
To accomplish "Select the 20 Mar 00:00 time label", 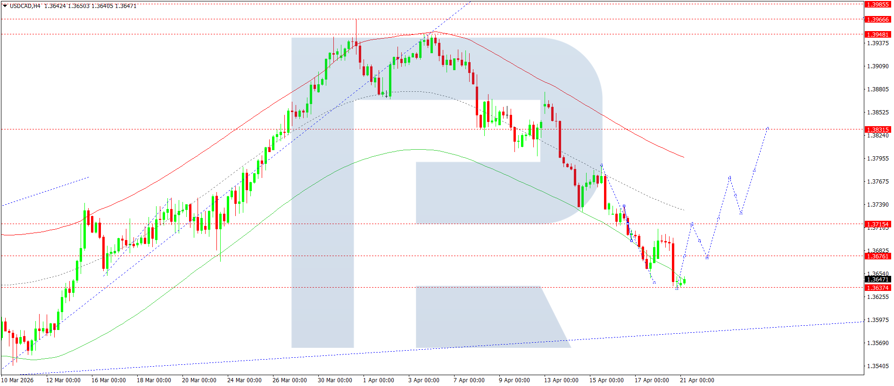I will tap(199, 380).
